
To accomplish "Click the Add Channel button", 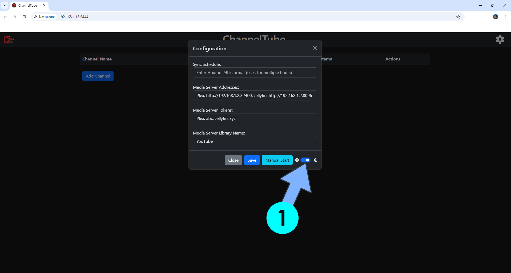I will pyautogui.click(x=98, y=76).
